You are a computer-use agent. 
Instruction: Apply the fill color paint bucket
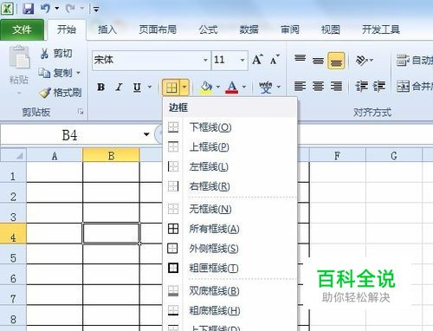pos(206,87)
